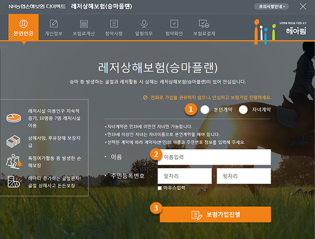
Task: Click the 레저상해보험(승마플랜) header title
Action: tap(102, 7)
